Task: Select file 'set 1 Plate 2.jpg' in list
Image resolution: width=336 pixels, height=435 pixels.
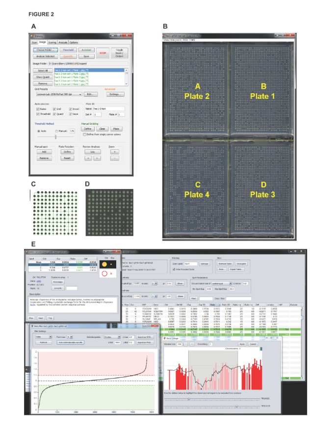Action: point(89,74)
